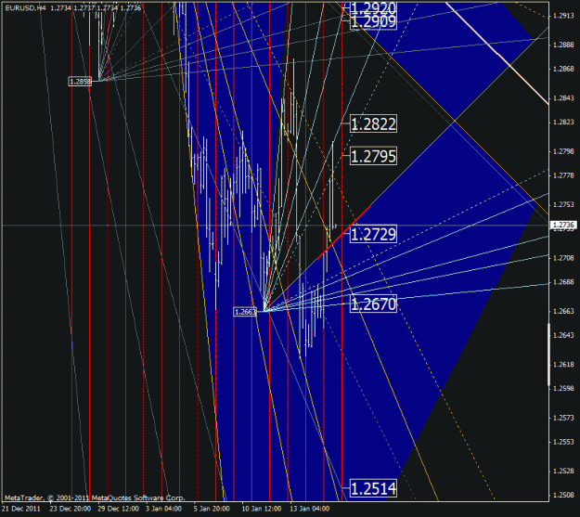This screenshot has width=580, height=517.
Task: Click the 1.2528 value on price axis
Action: click(563, 472)
